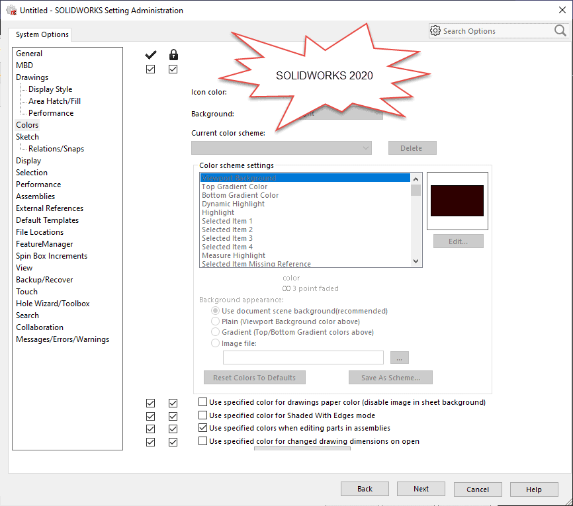Select Relations/Snaps under Sketch
Screen dimensions: 573x506
(x=56, y=149)
